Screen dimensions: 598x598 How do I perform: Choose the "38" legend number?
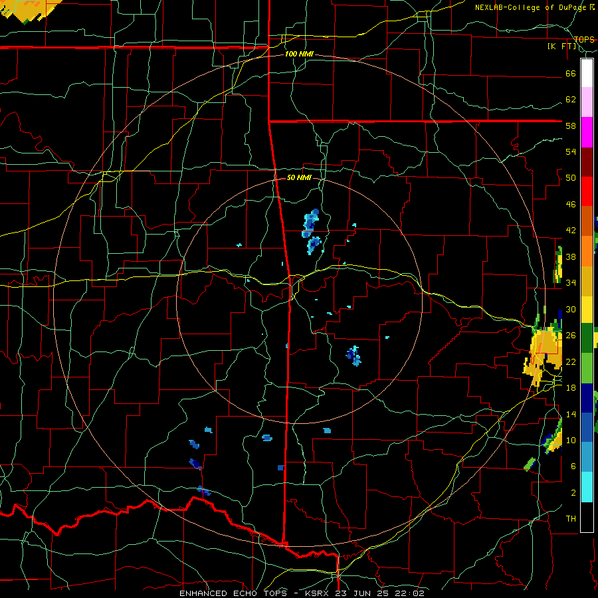coord(571,257)
